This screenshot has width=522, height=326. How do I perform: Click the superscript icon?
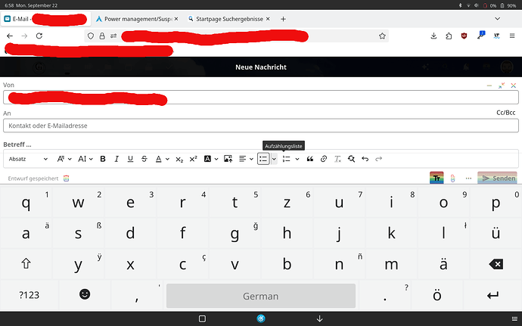(193, 159)
